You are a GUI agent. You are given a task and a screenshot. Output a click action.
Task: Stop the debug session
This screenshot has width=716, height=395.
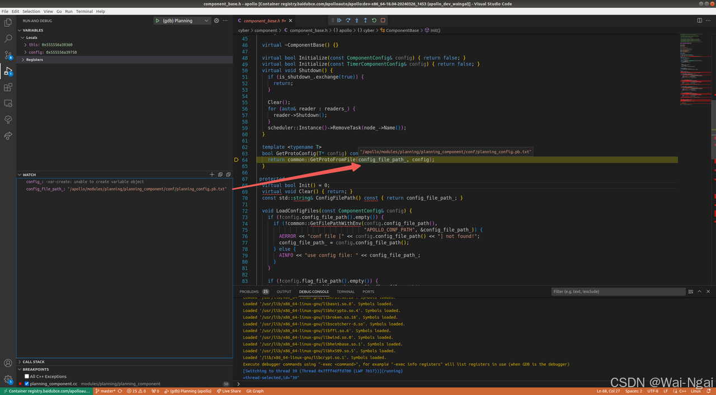tap(382, 20)
